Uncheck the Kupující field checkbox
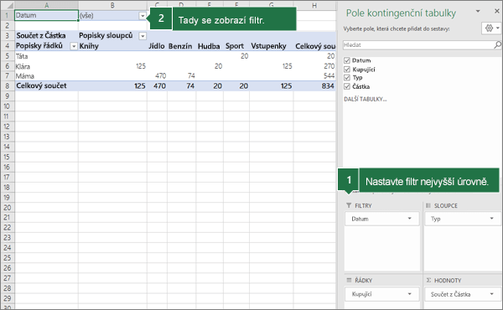Screen dimensions: 503x310 click(347, 70)
